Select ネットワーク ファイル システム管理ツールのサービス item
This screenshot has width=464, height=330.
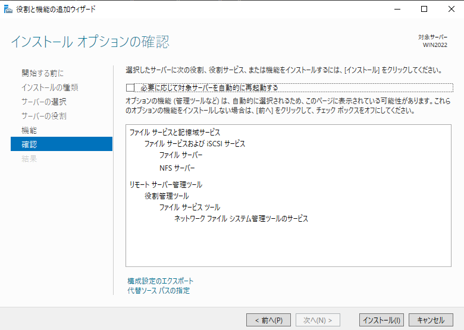coord(241,219)
